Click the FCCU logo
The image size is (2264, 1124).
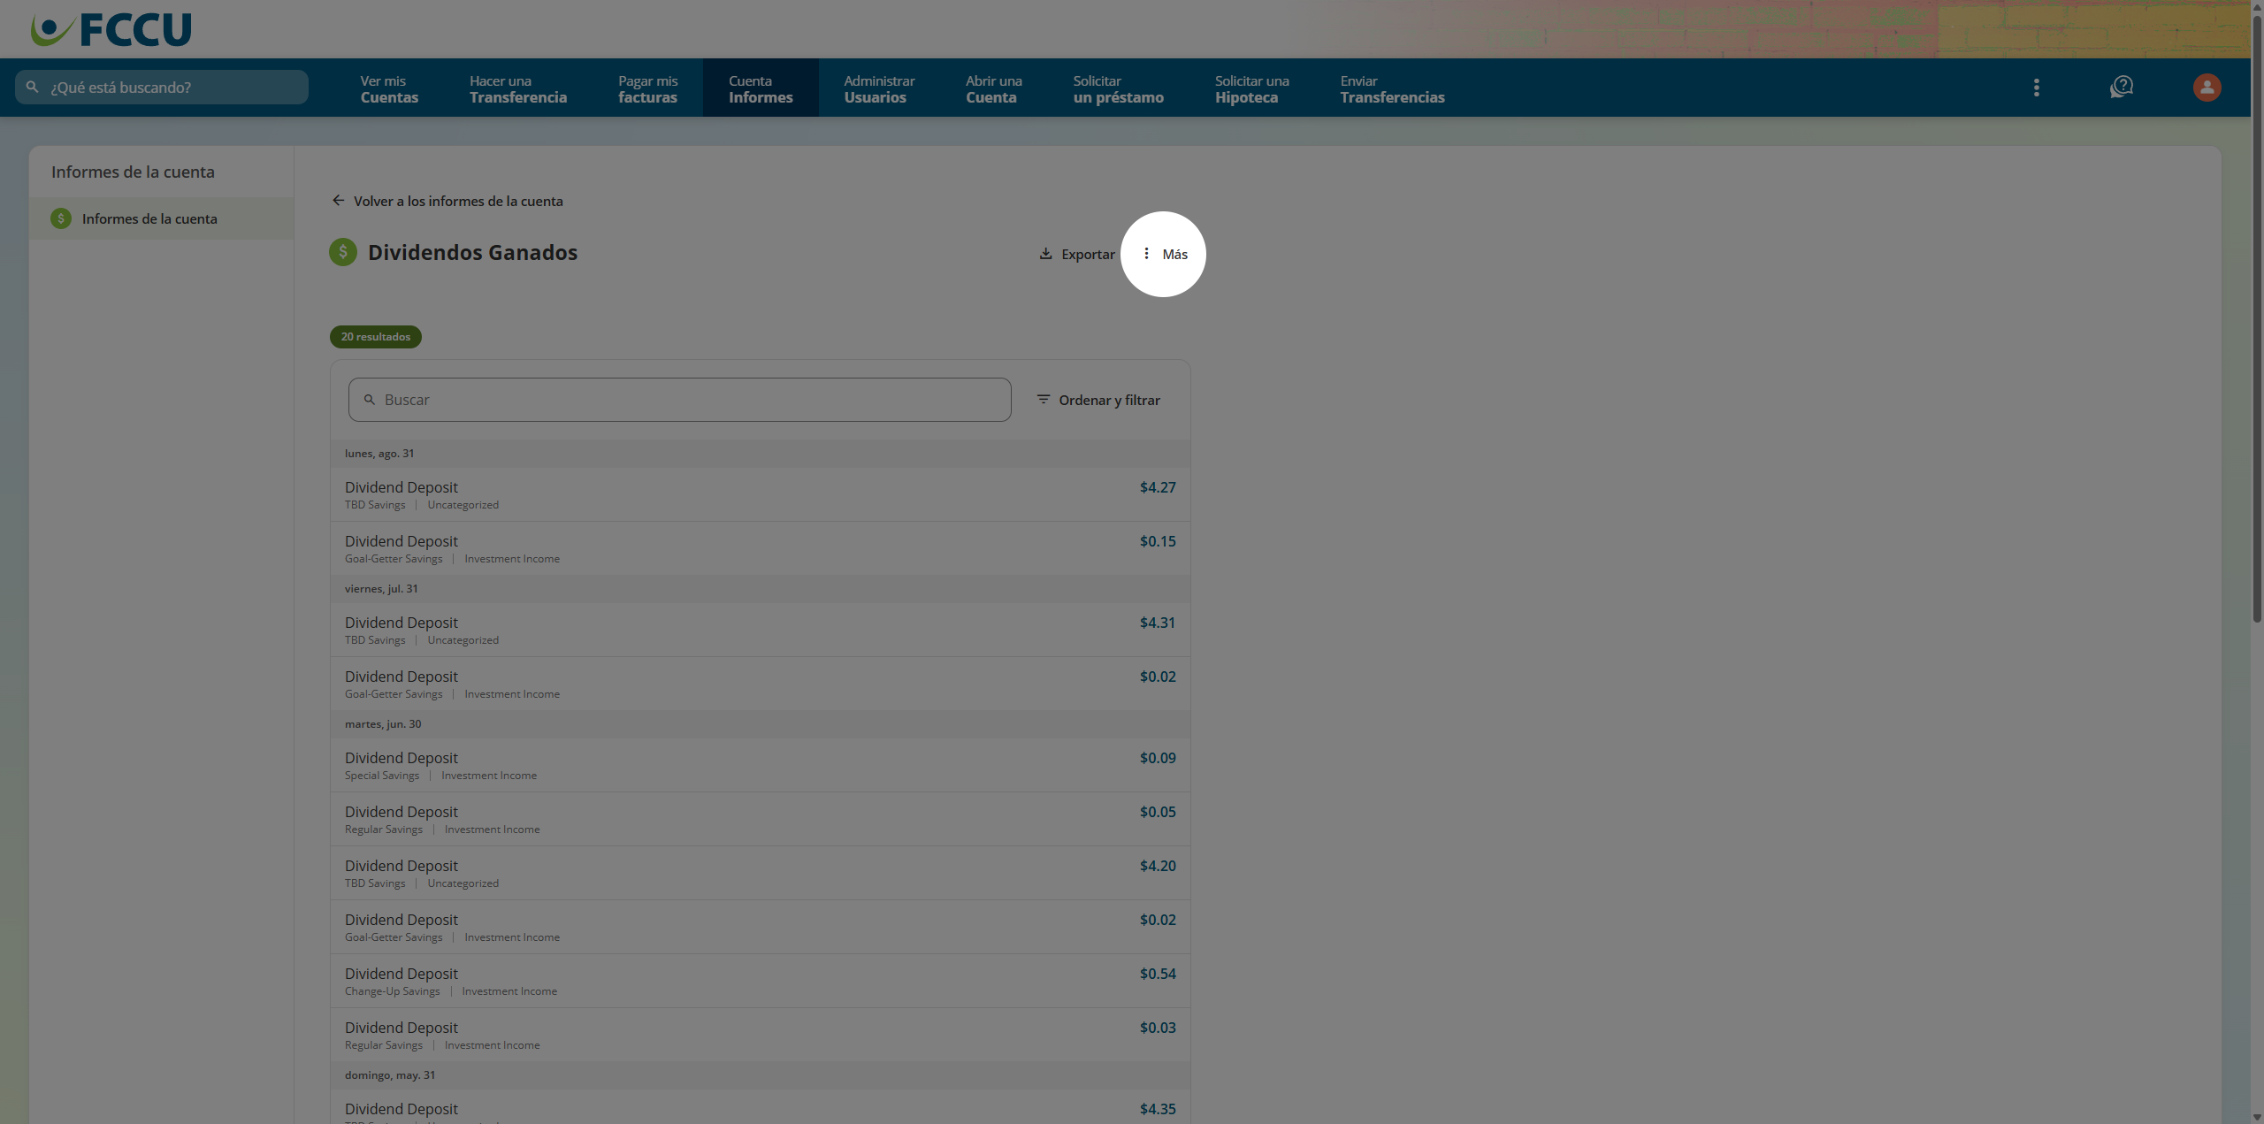point(111,29)
